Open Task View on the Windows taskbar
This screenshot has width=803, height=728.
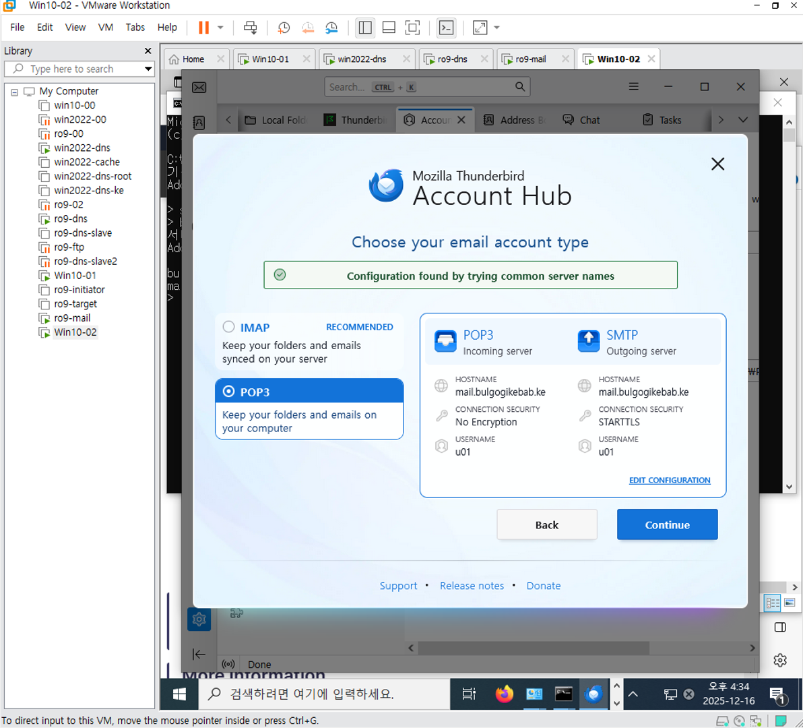click(x=469, y=694)
